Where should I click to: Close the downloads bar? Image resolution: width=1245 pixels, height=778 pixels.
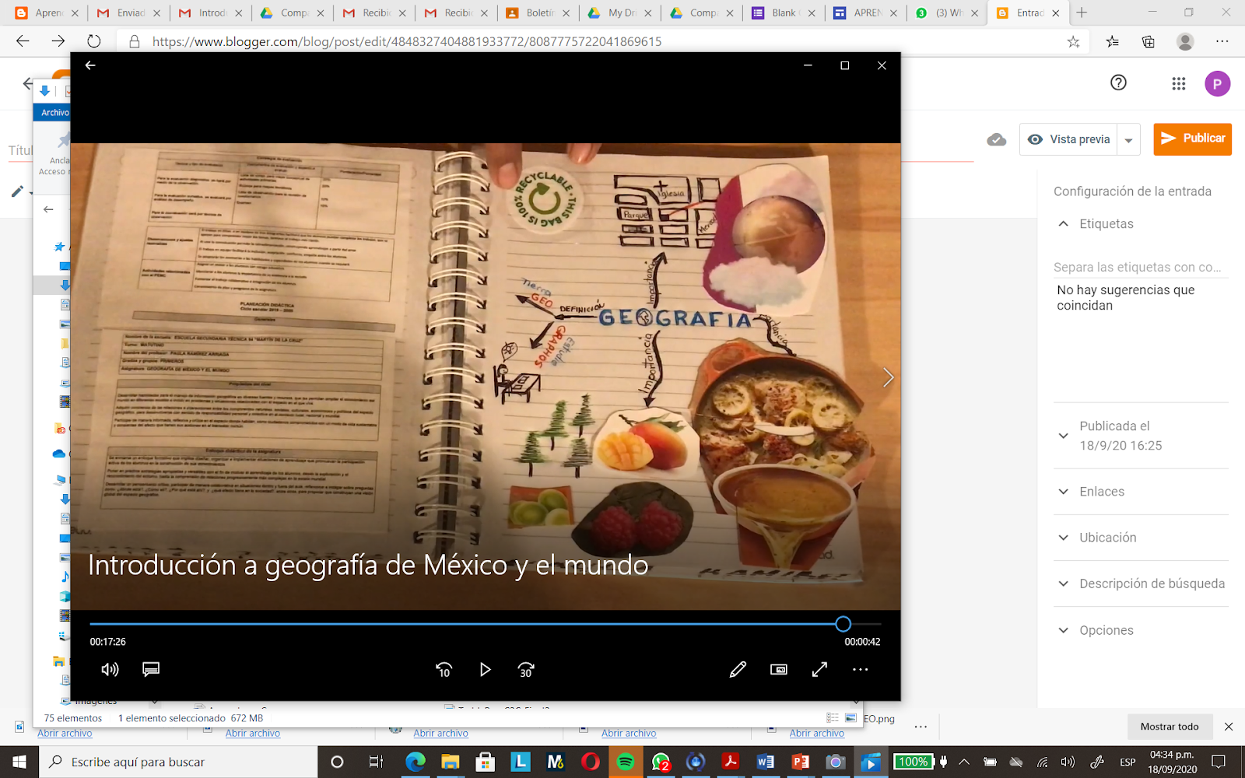(1229, 727)
